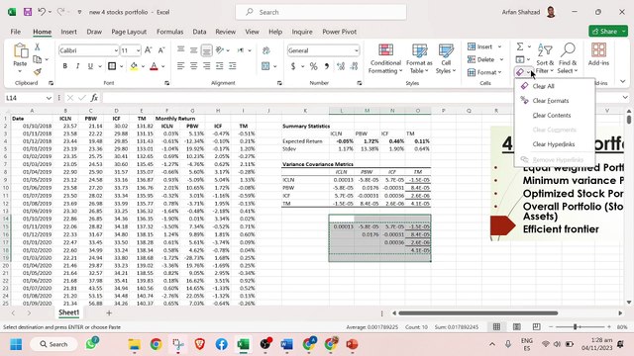The width and height of the screenshot is (634, 356).
Task: Click the Save icon in title bar
Action: [28, 12]
